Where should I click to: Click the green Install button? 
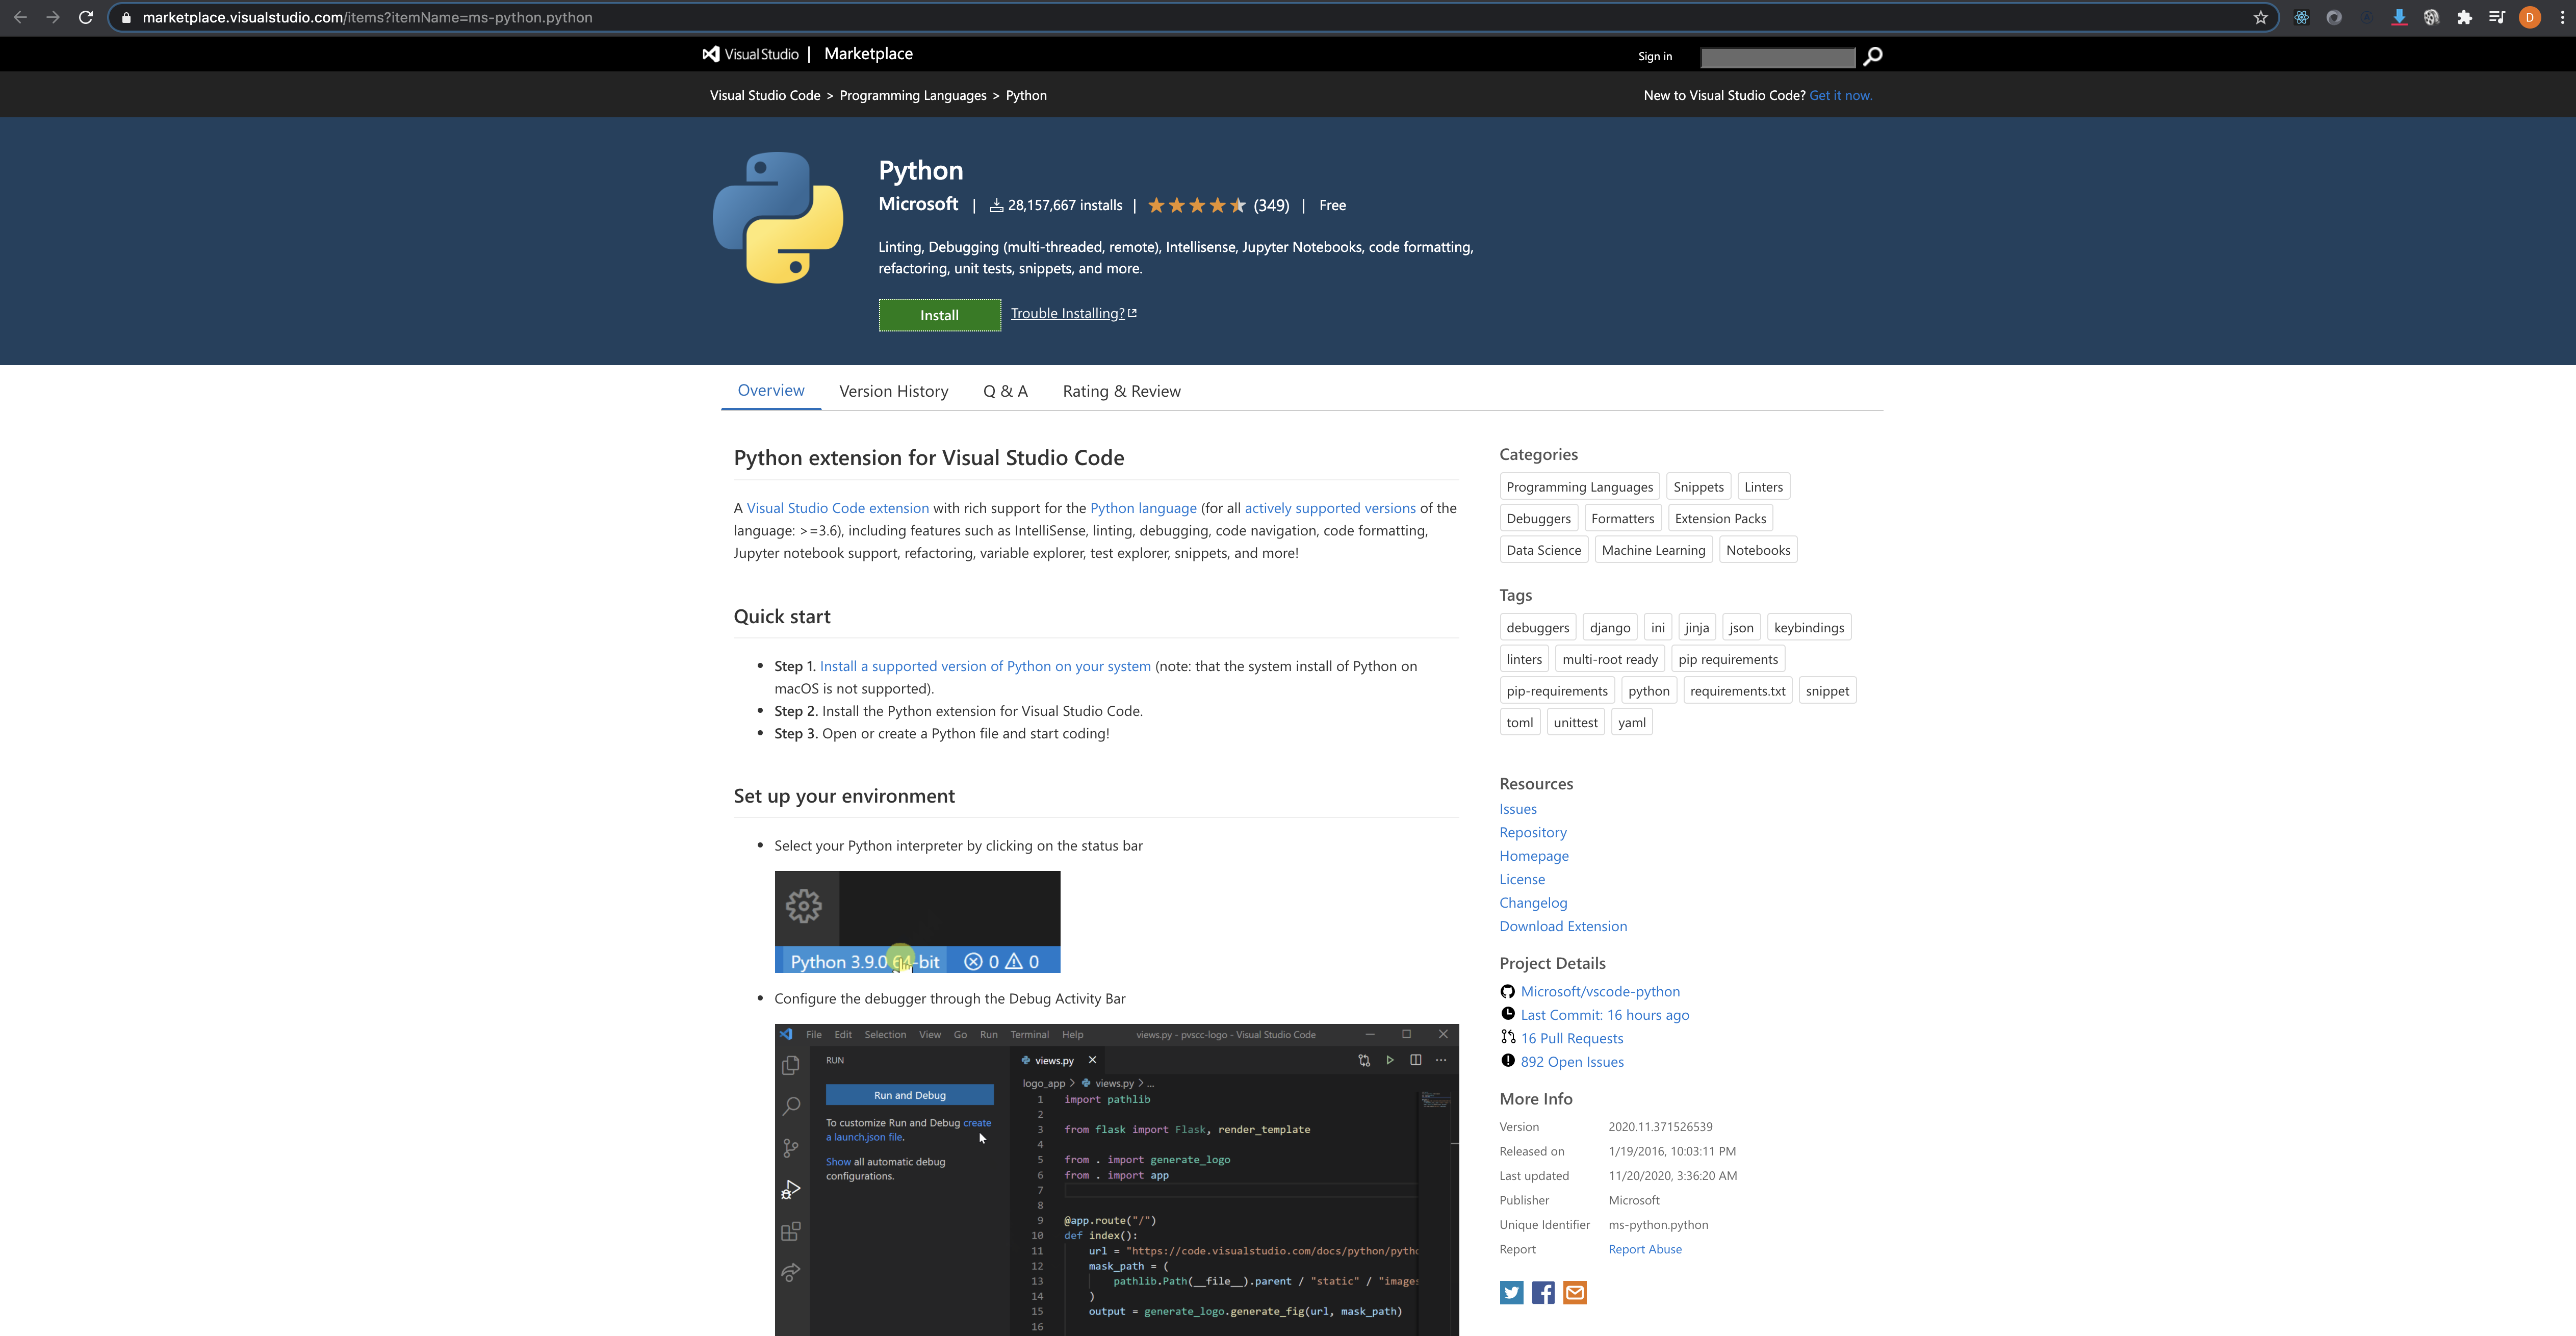pos(939,315)
